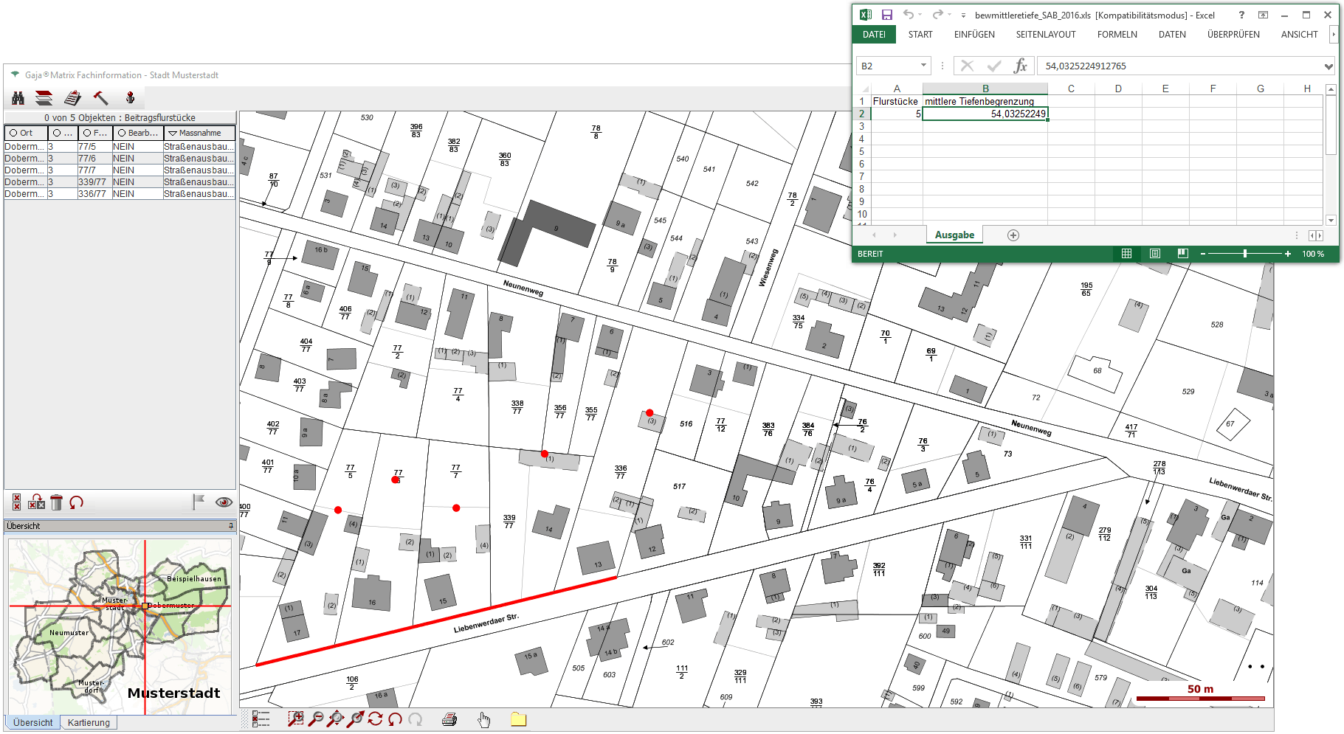This screenshot has width=1344, height=734.
Task: Open the DATEI backstage button
Action: (x=874, y=35)
